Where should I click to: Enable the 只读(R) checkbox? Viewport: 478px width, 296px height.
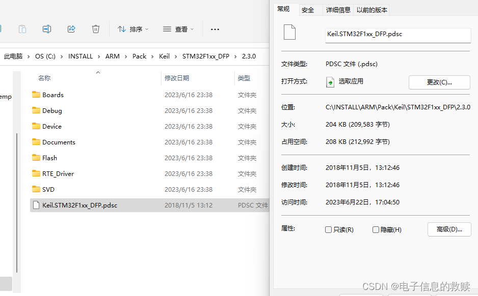(328, 229)
